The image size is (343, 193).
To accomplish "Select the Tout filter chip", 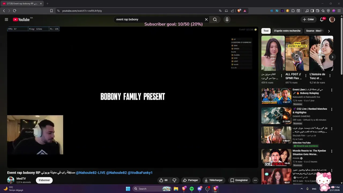I will 266,31.
